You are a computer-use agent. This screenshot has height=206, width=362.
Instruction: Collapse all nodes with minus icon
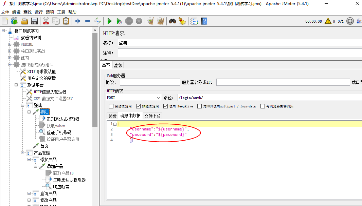(x=88, y=21)
